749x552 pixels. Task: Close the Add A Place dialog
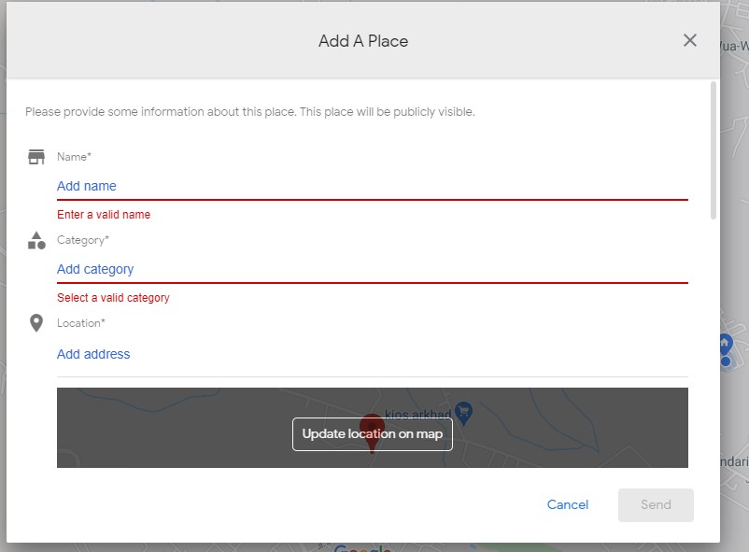point(690,40)
